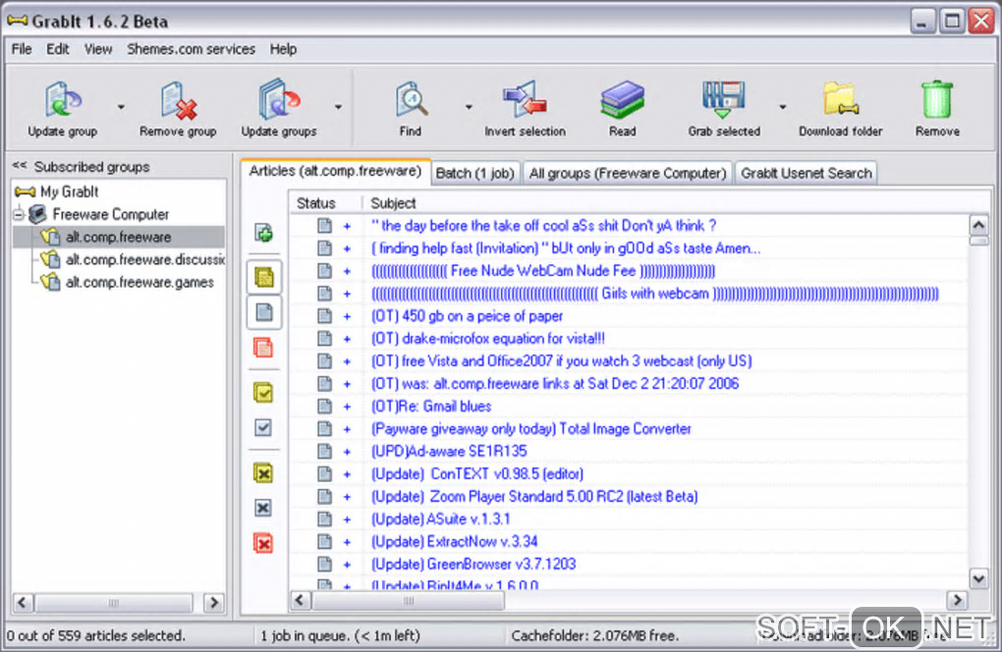The height and width of the screenshot is (652, 1002).
Task: Select alt.comp.freeware.discussion group
Action: 144,260
